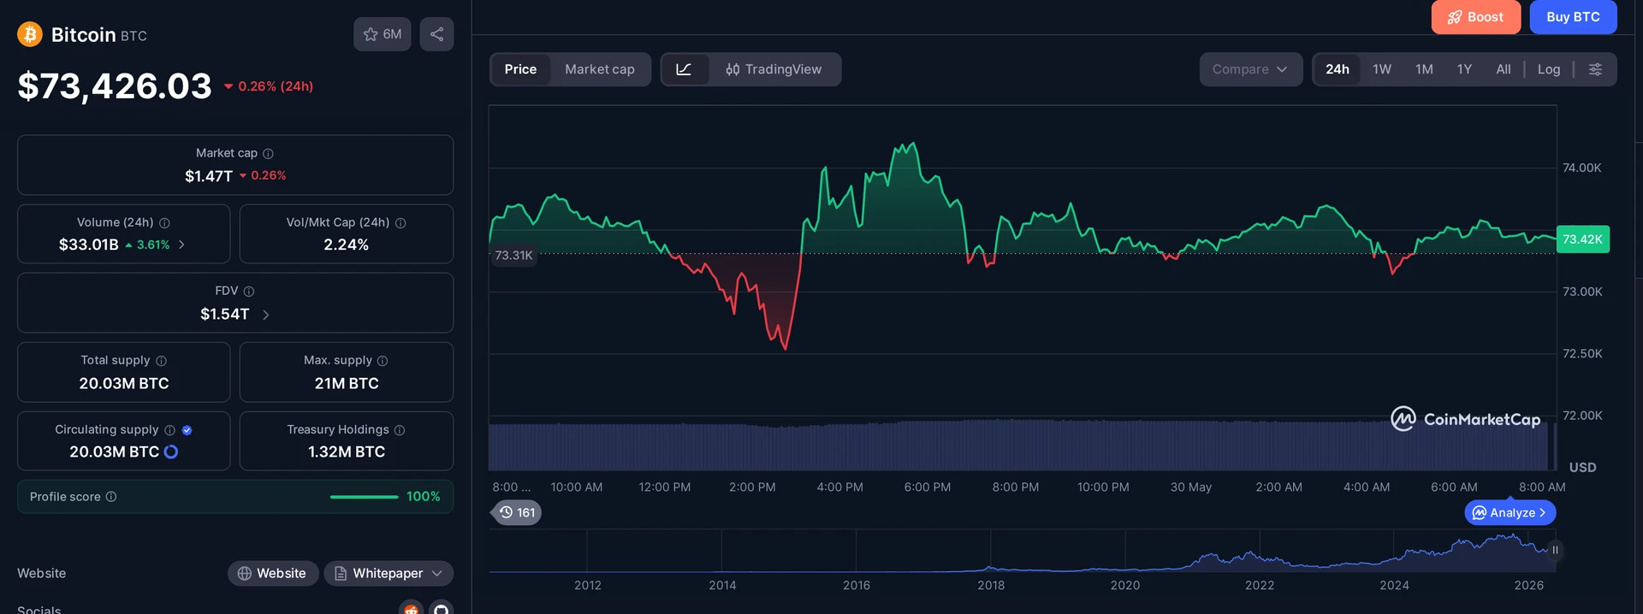This screenshot has width=1643, height=614.
Task: Click the 73.31K opening price label
Action: (513, 256)
